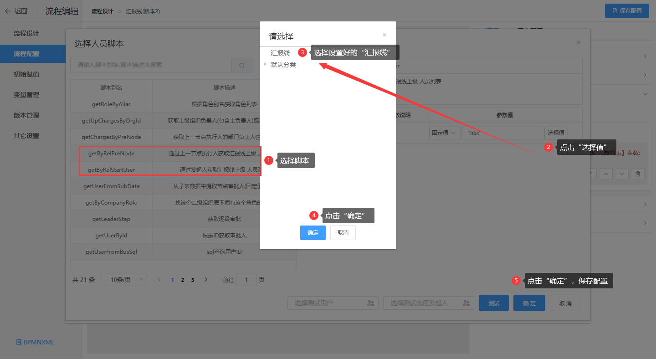This screenshot has height=359, width=656.
Task: Click the description 根据ID获取审批人
Action: click(x=224, y=236)
